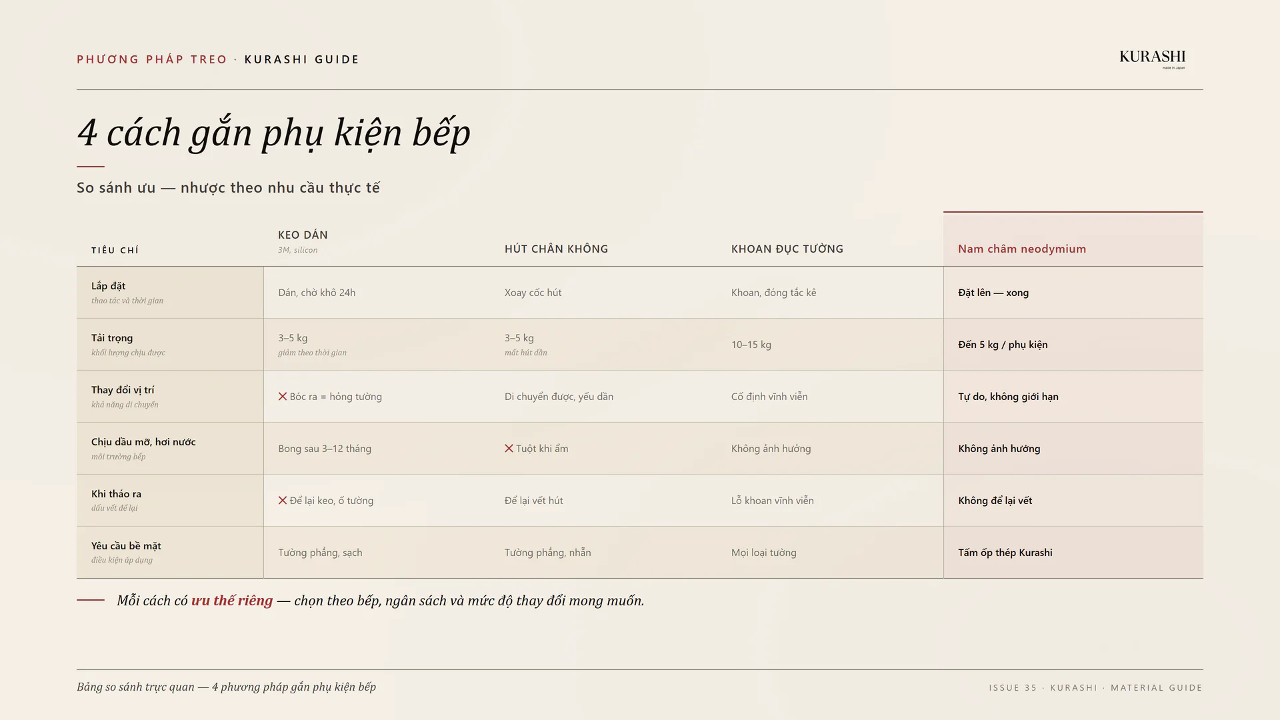Select the "Đặt lên — xong" cell
The image size is (1280, 720).
coord(993,293)
